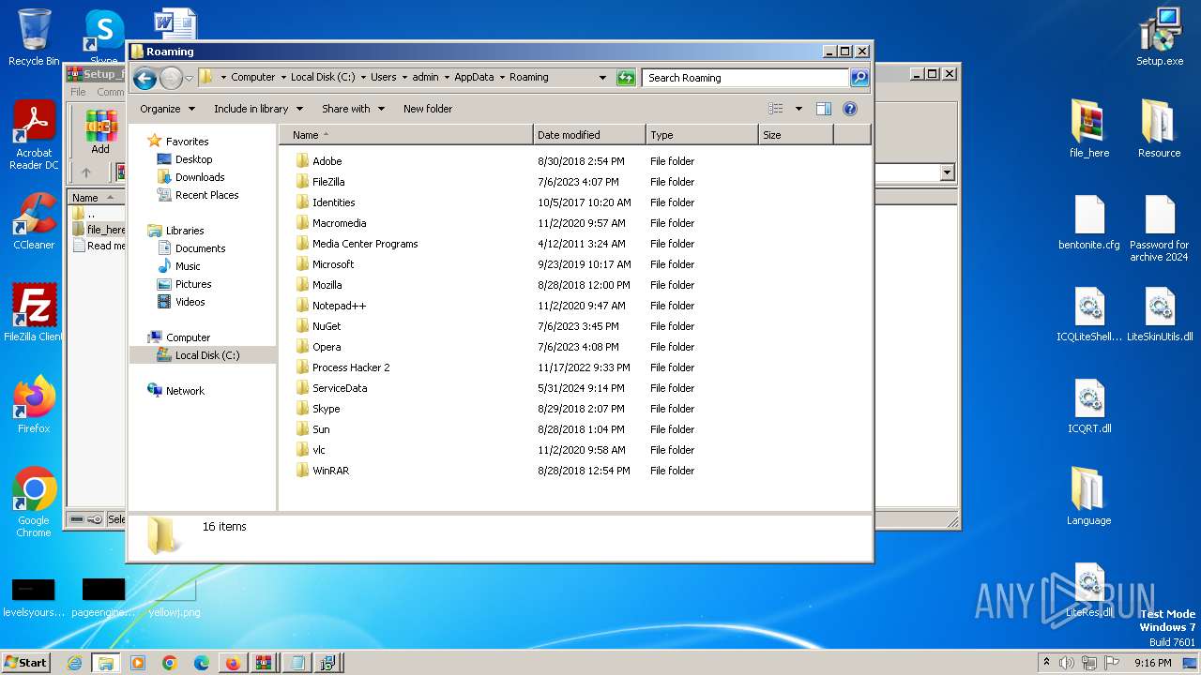Viewport: 1201px width, 675px height.
Task: Open Include in library dropdown
Action: pos(257,109)
